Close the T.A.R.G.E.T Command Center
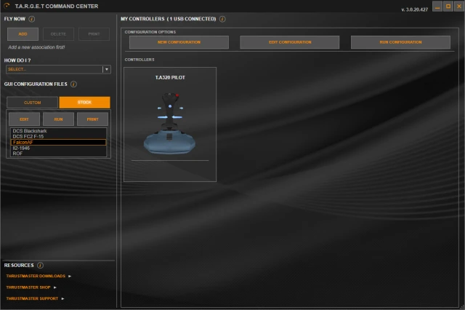465x310 pixels. click(x=459, y=7)
